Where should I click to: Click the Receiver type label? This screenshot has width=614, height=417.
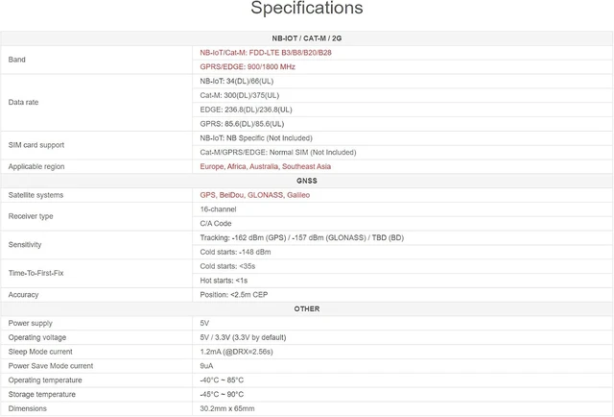tap(31, 216)
